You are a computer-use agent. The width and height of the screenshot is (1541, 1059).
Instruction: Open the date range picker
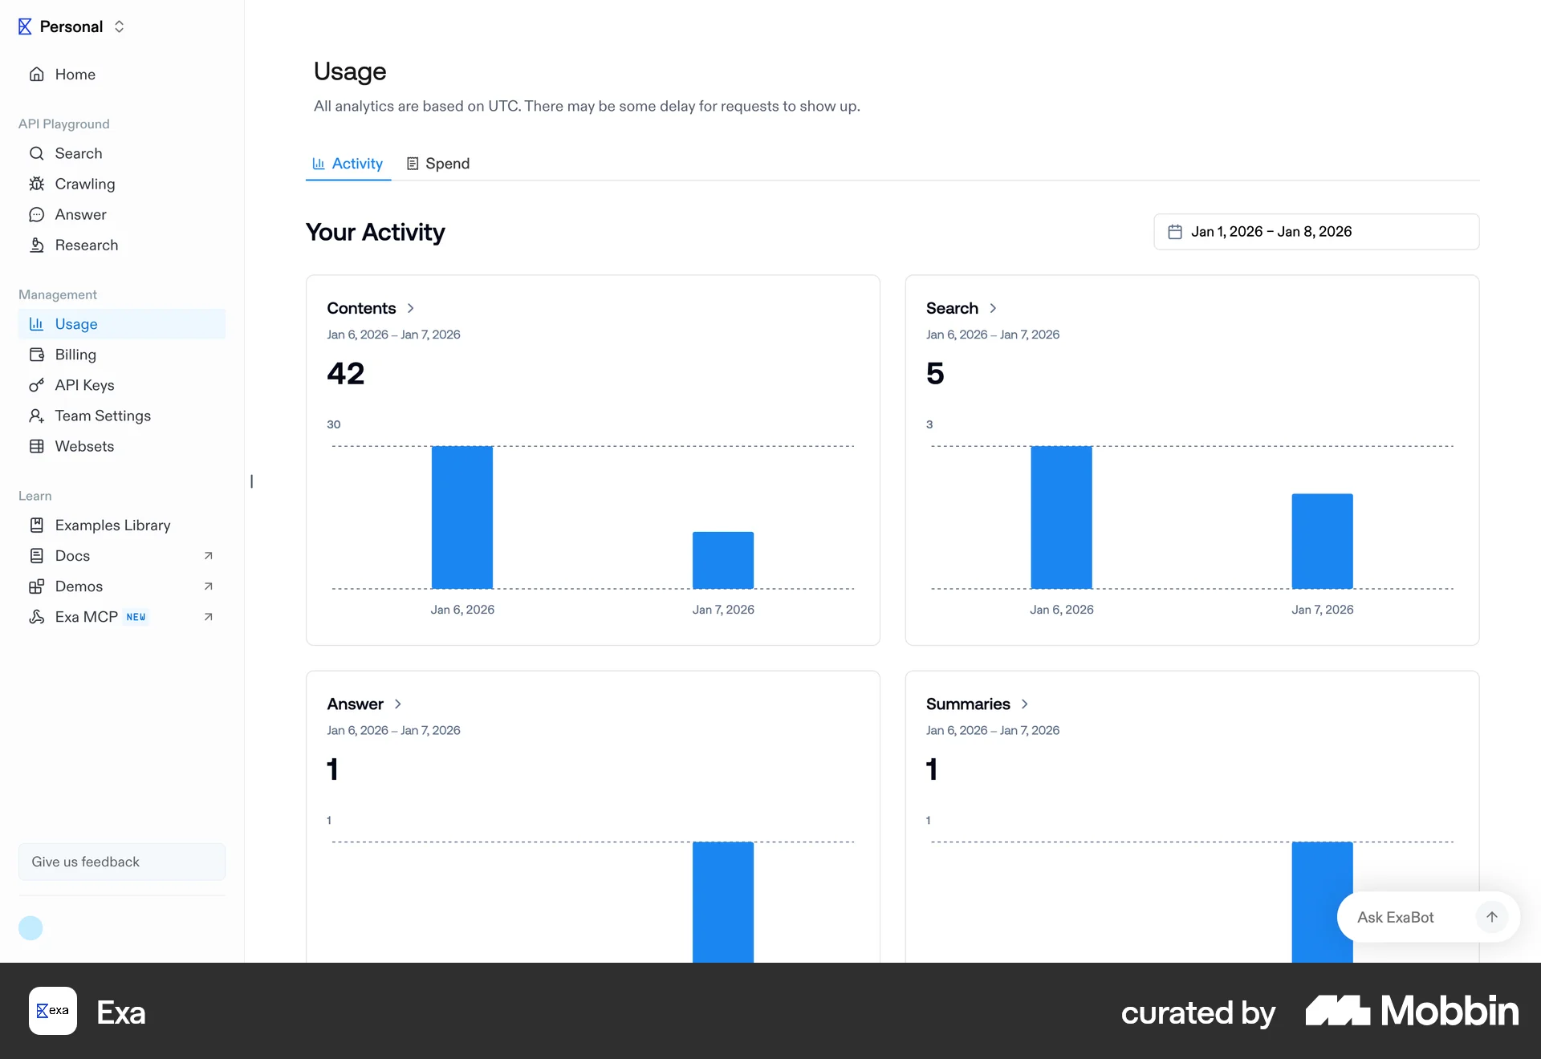(x=1316, y=232)
